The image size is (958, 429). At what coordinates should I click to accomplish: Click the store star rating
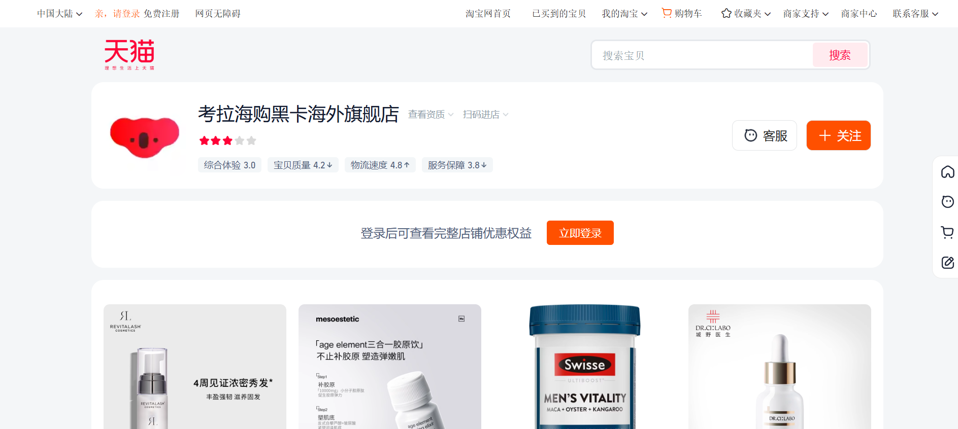227,140
